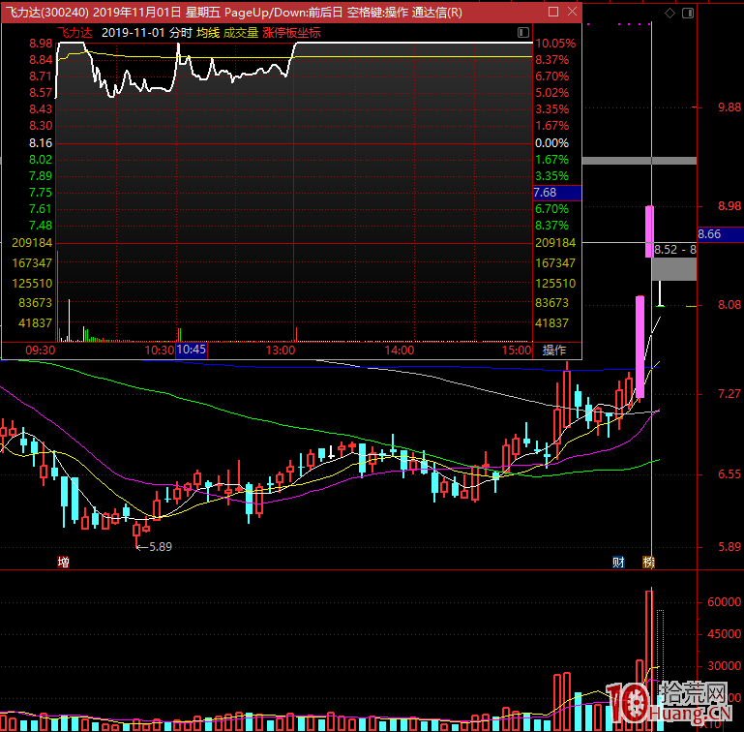Click the 60000 volume label in the lower panel
This screenshot has width=744, height=732.
click(724, 602)
